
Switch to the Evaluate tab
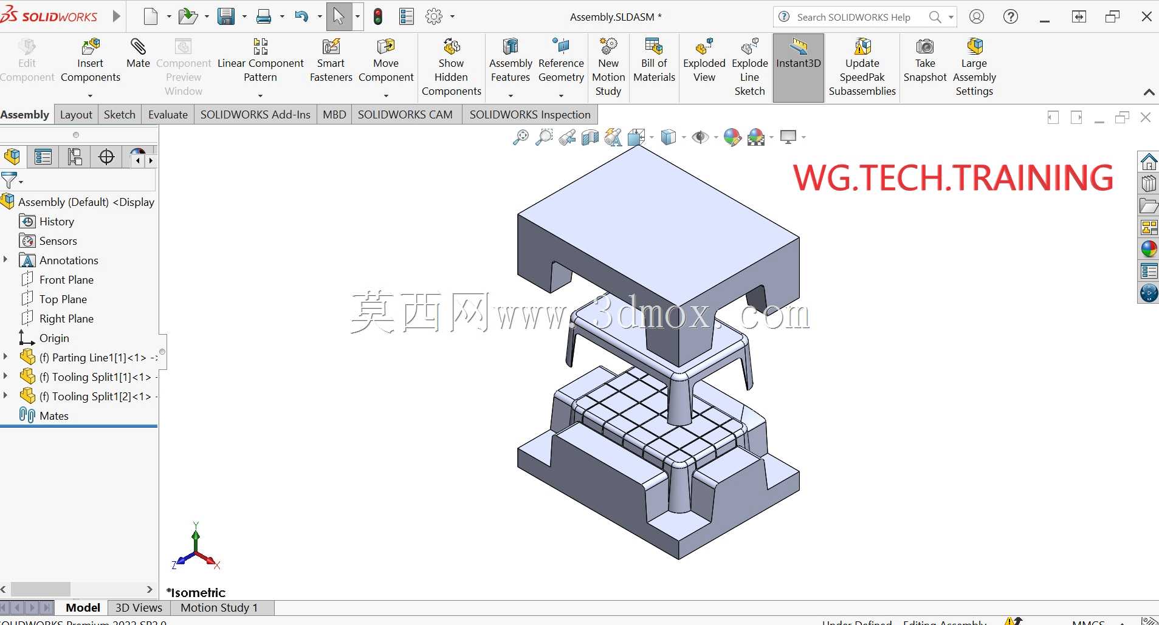coord(168,115)
